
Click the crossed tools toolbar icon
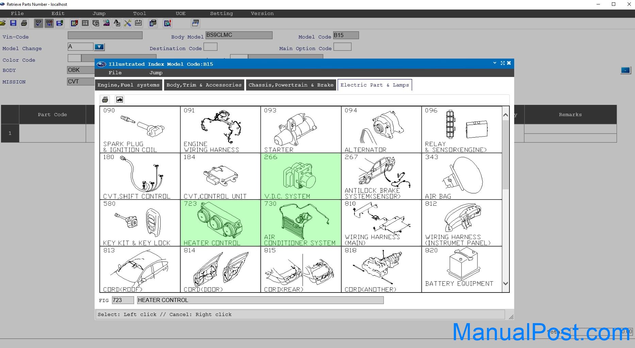tap(128, 23)
